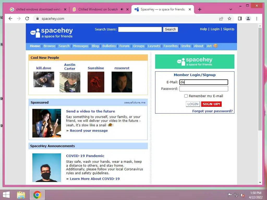Viewport: 267px width, 200px height.
Task: Click the browser forward arrow
Action: click(19, 18)
